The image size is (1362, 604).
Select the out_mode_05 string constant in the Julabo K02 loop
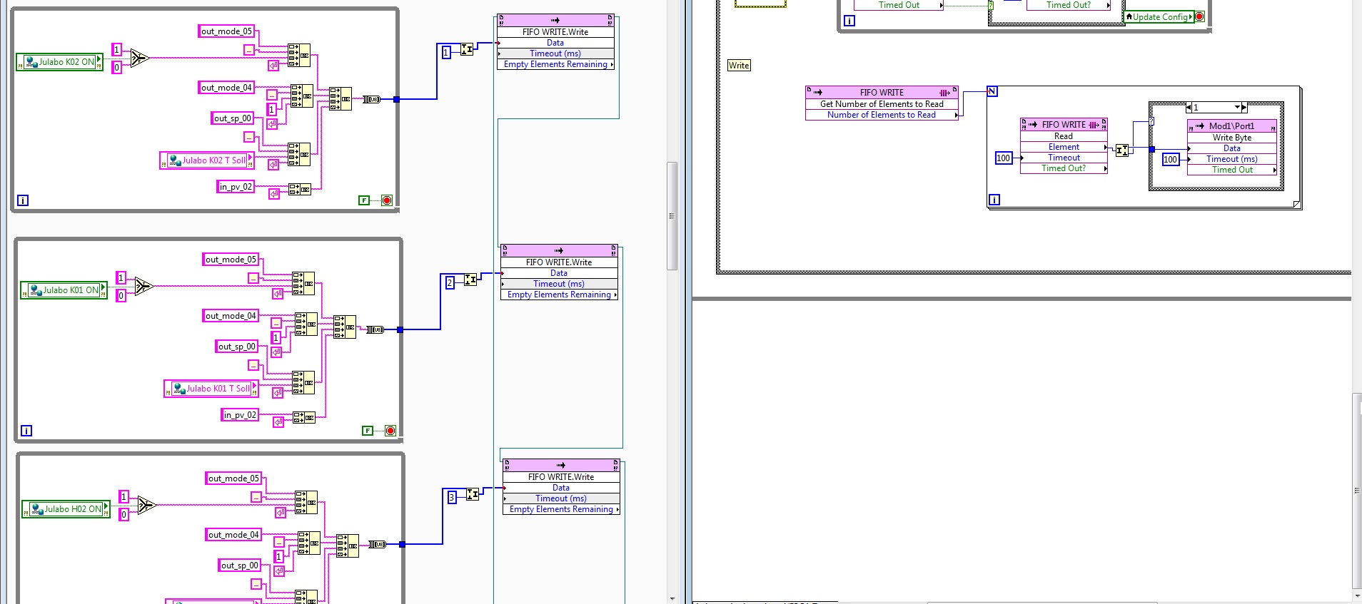pos(226,31)
